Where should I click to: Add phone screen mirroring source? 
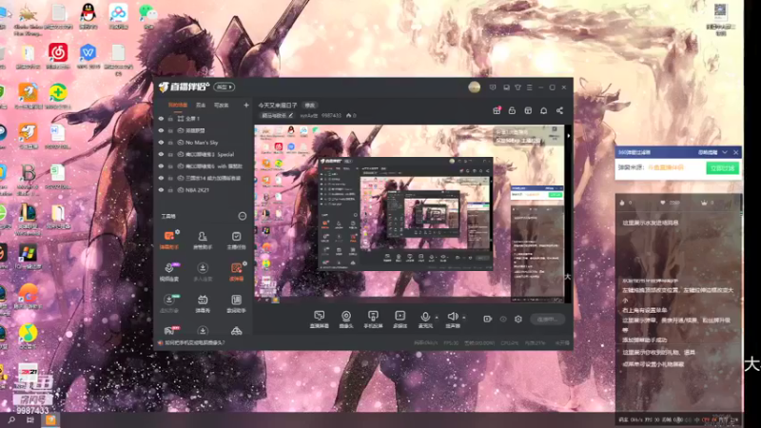tap(373, 320)
